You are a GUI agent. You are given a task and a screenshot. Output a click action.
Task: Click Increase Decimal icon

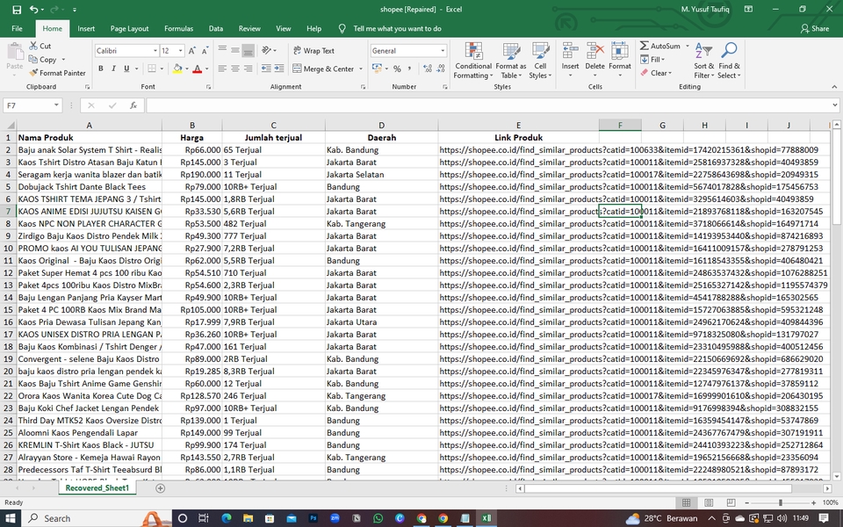(428, 69)
